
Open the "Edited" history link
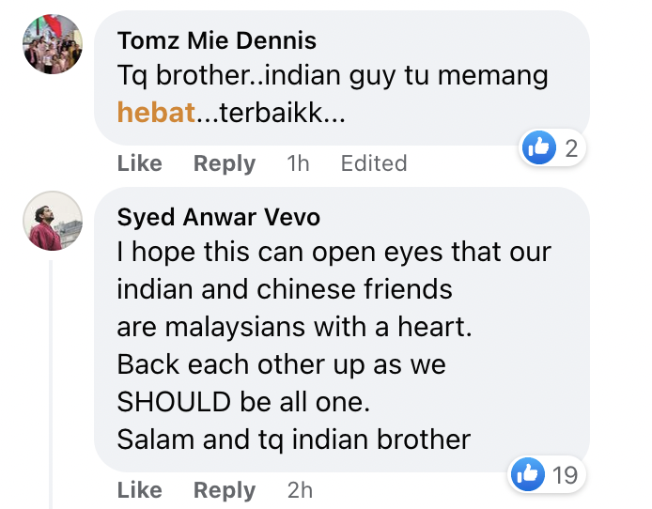coord(373,163)
